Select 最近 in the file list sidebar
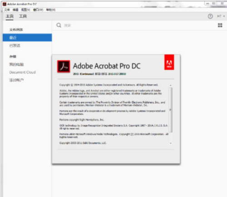 (27, 38)
